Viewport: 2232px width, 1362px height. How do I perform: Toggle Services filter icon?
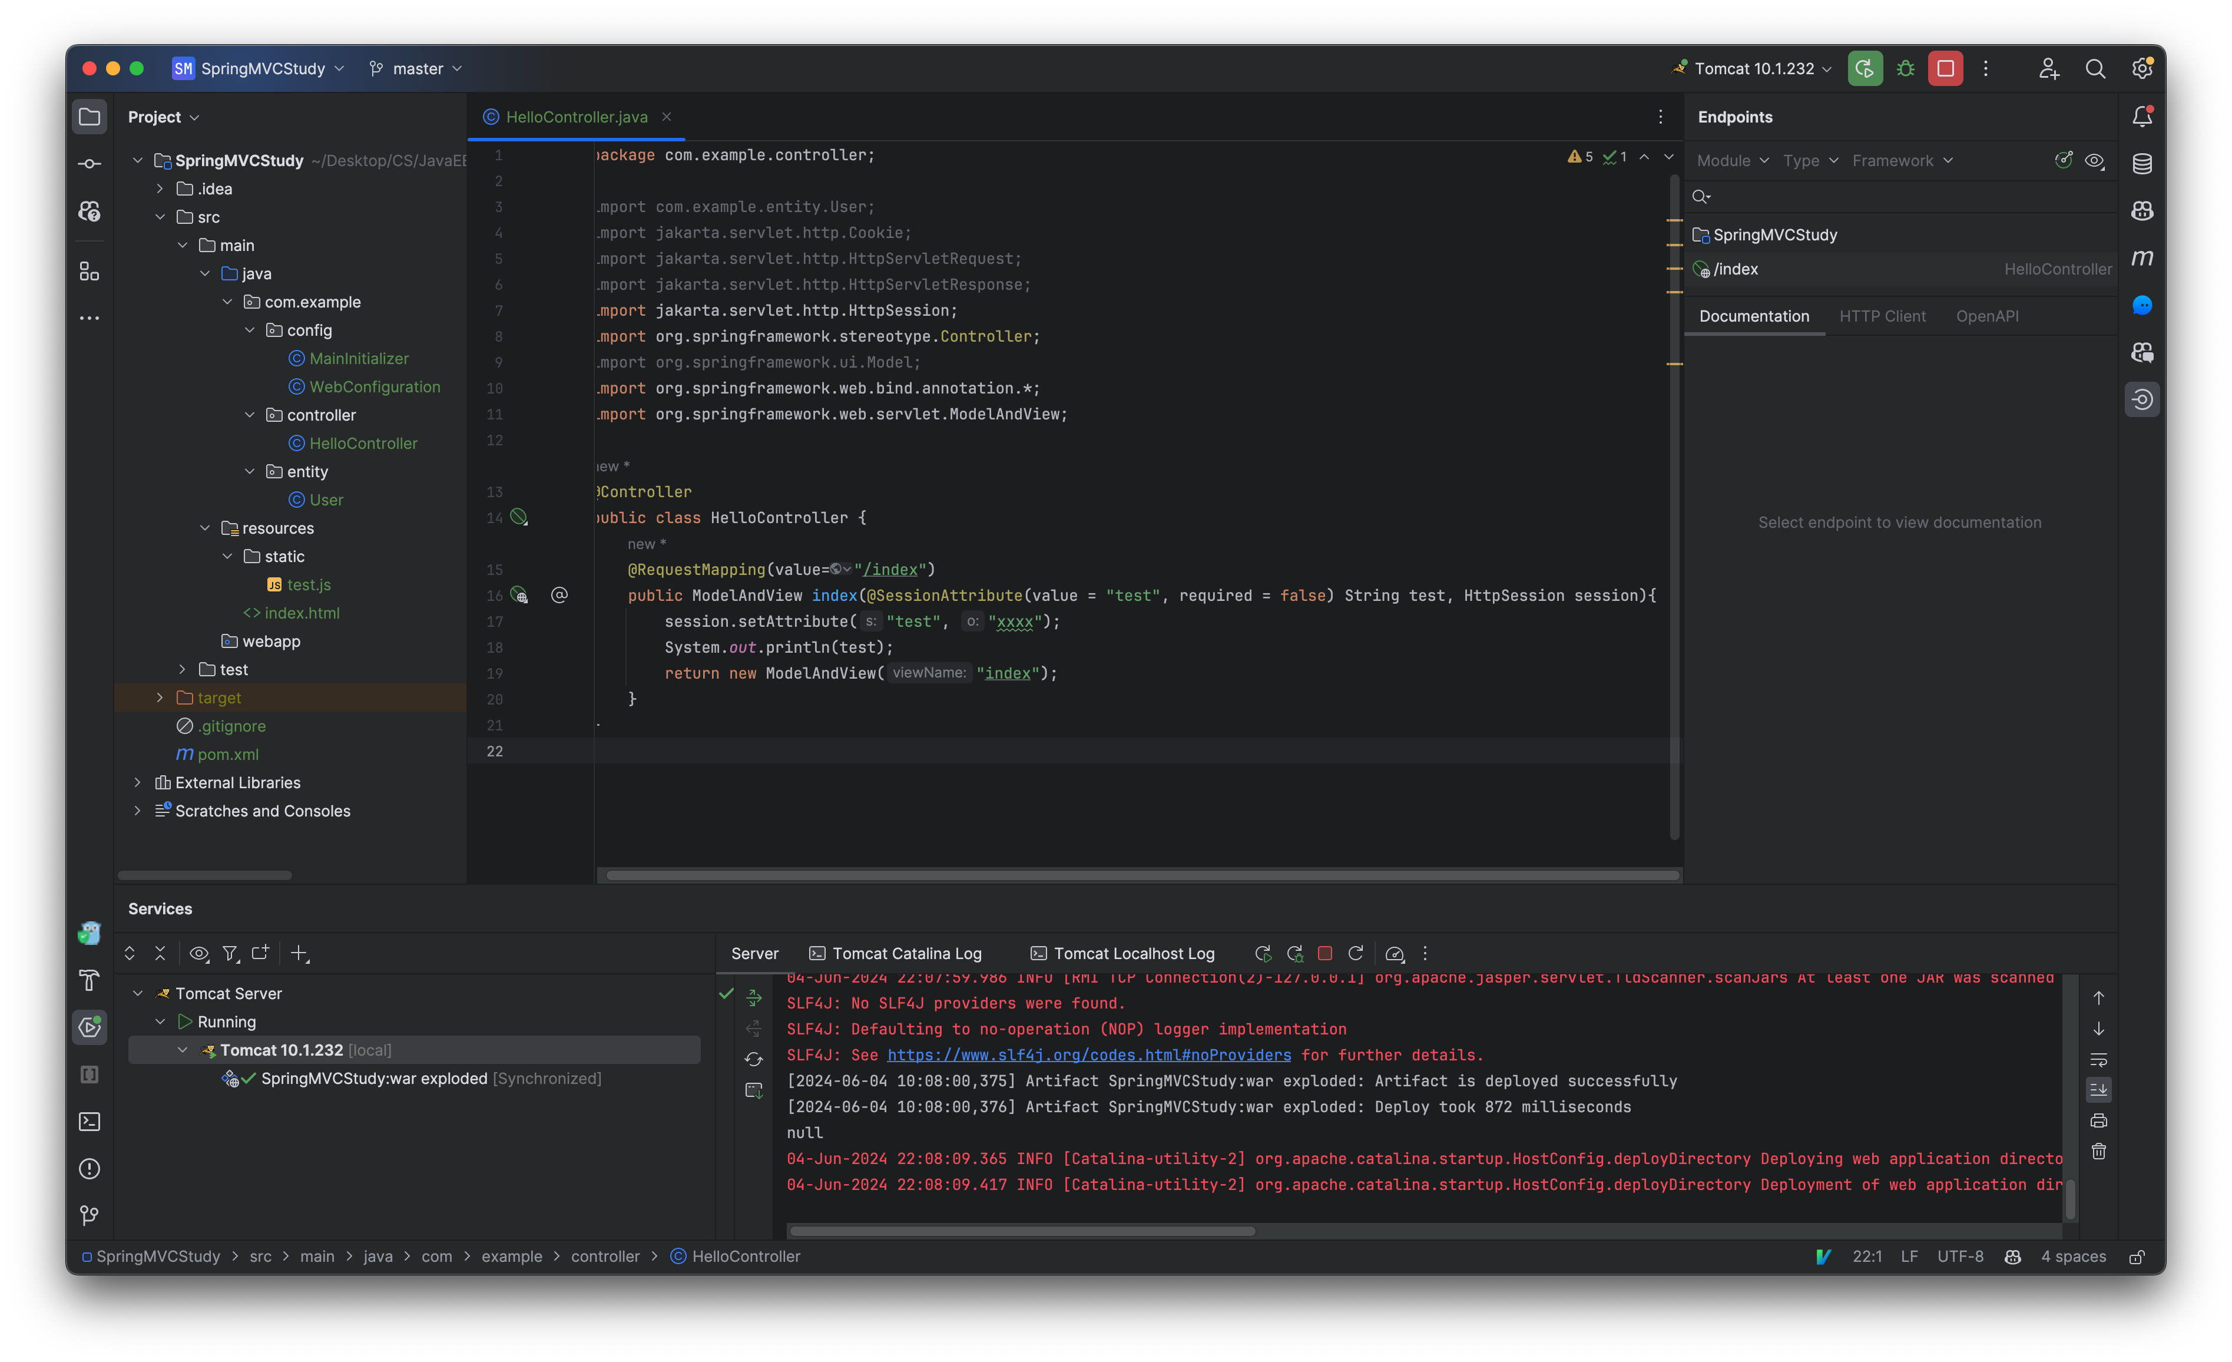coord(230,953)
